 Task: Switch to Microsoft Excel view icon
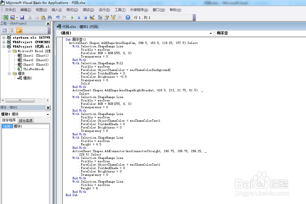[6, 17]
